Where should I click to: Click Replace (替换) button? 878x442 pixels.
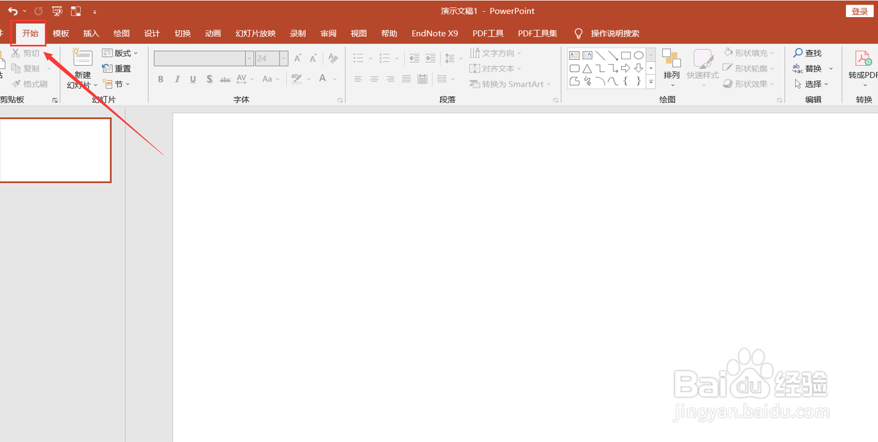(x=807, y=69)
